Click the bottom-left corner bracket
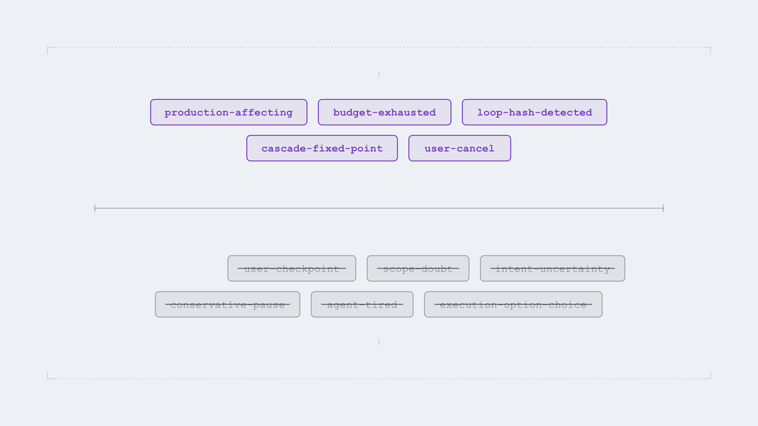 51,376
